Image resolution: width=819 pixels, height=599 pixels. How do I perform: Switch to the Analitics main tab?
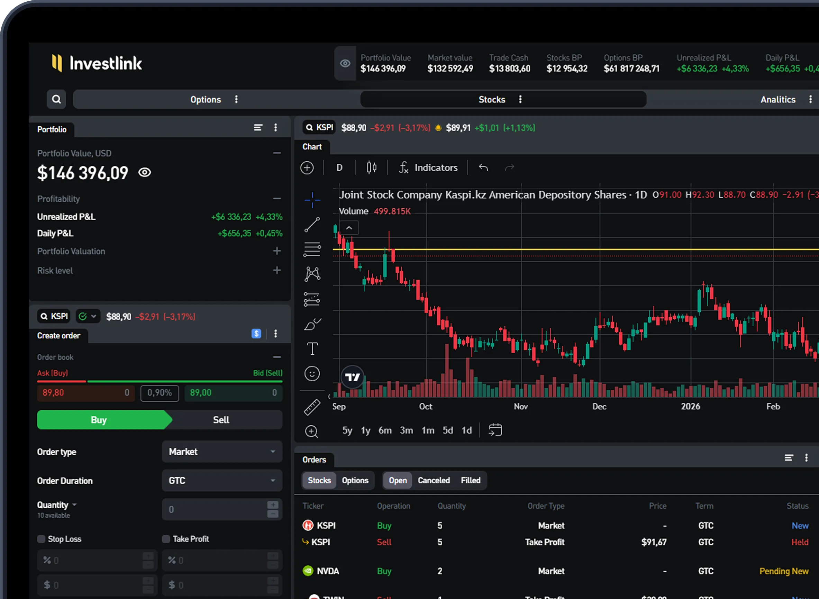point(778,99)
